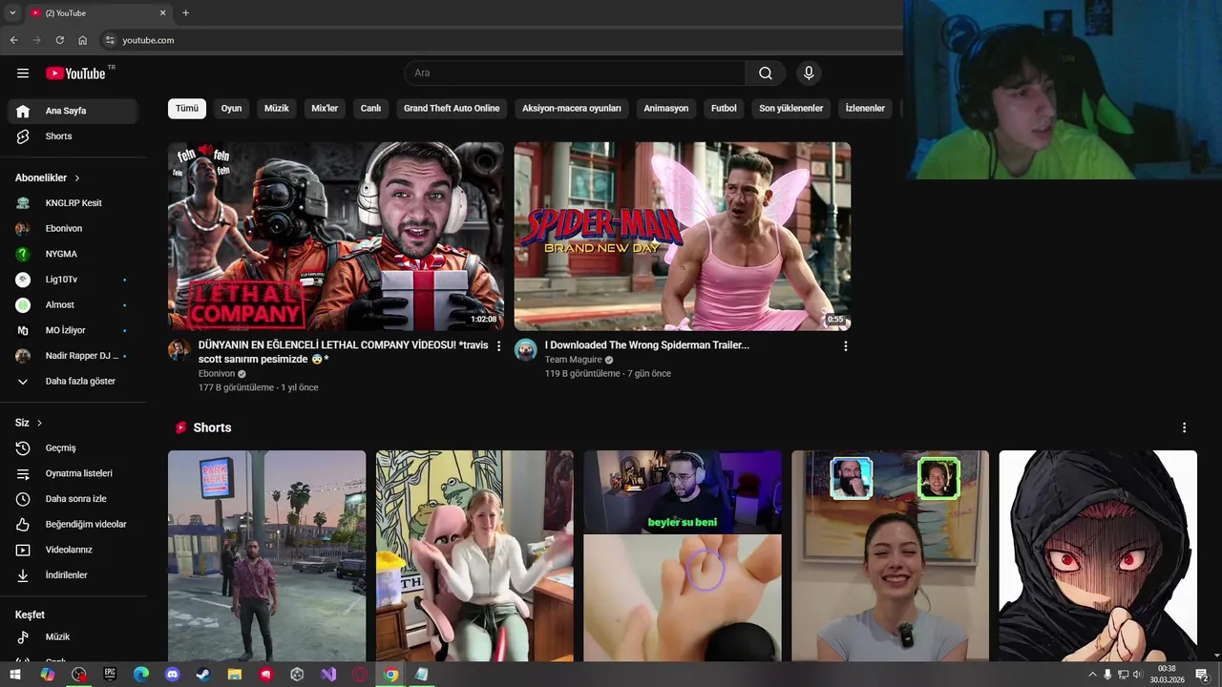Viewport: 1222px width, 687px height.
Task: Click the browser back arrow
Action: pos(13,40)
